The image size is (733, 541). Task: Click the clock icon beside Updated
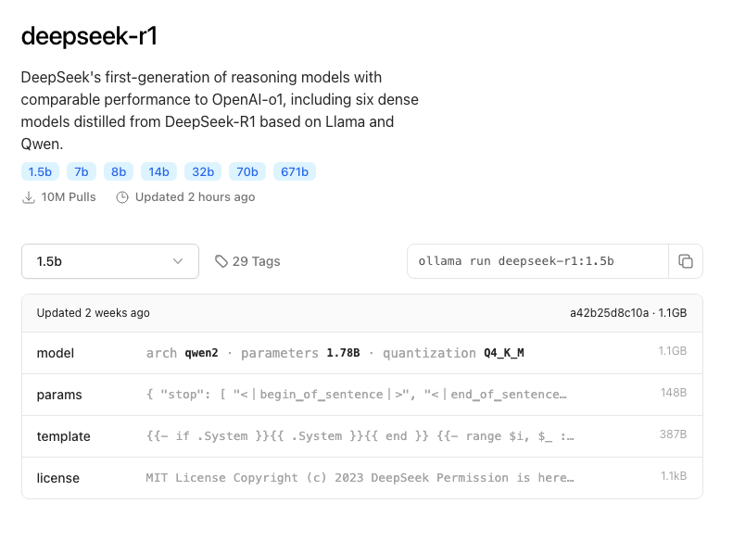122,197
